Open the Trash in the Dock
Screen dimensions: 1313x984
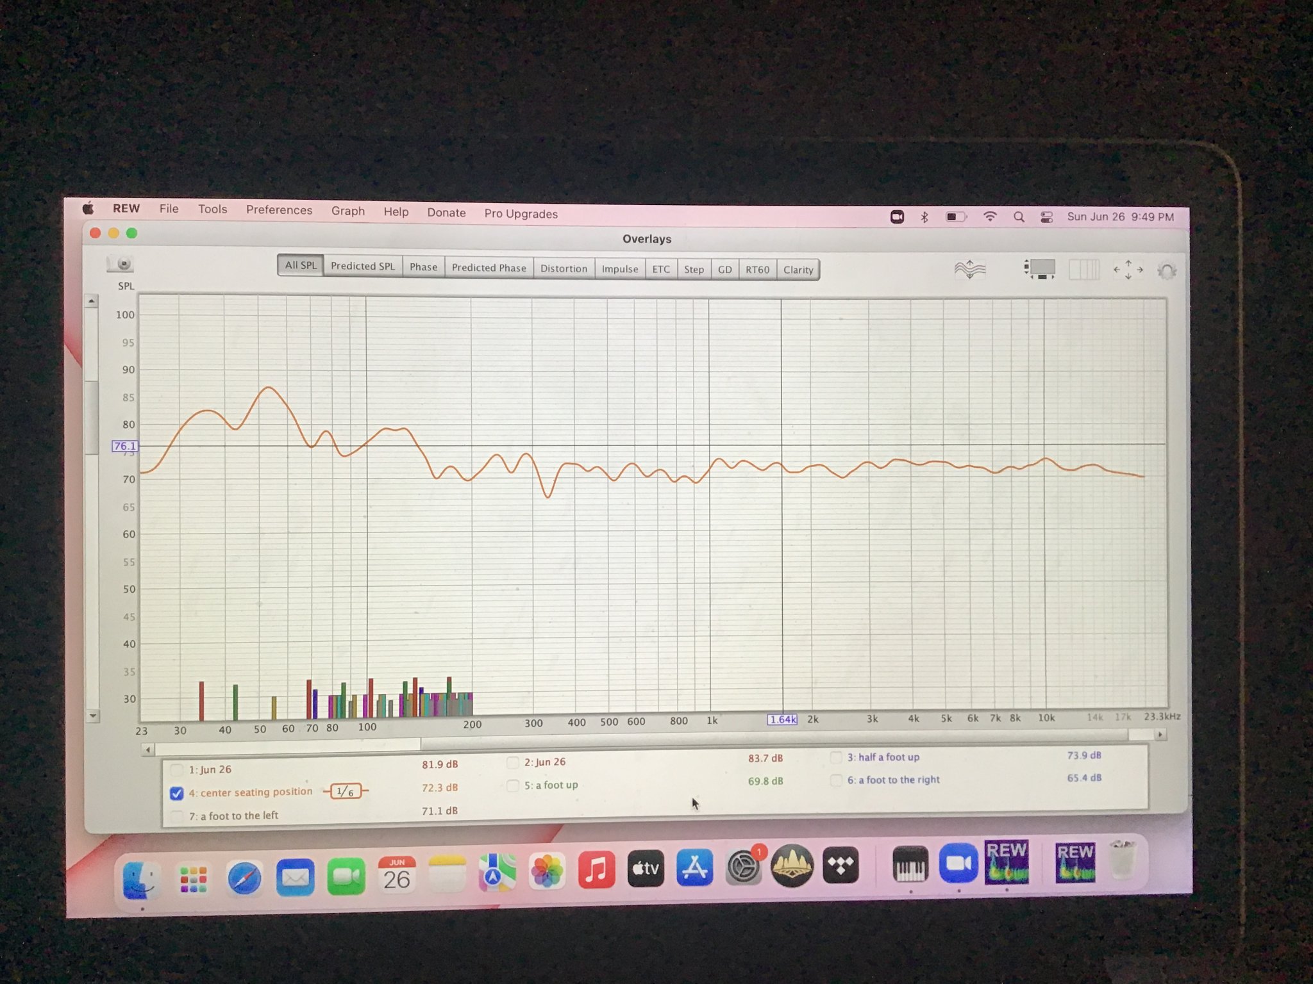[x=1123, y=860]
